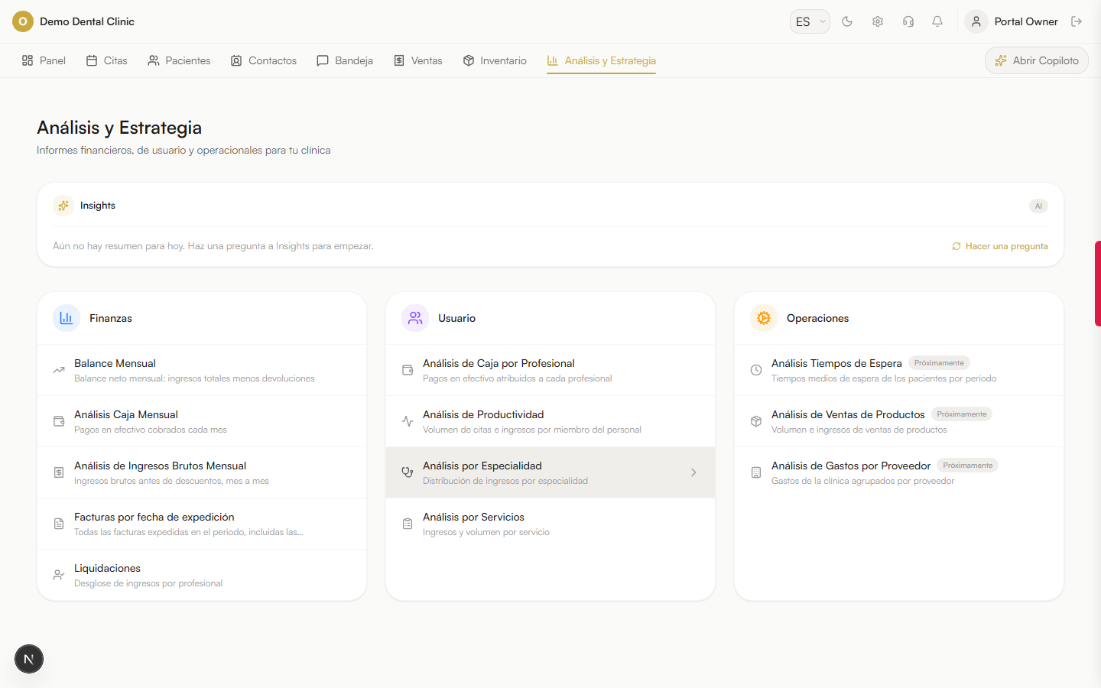The height and width of the screenshot is (688, 1101).
Task: Click the red tab on right edge
Action: (1098, 284)
